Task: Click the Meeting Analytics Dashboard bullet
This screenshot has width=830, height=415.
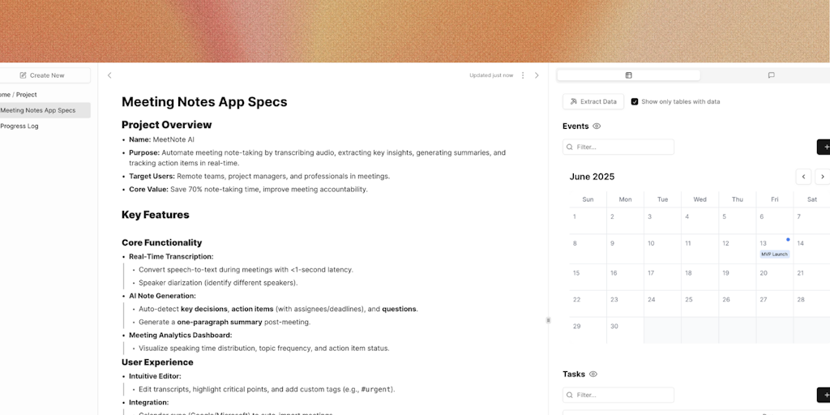Action: (x=181, y=335)
